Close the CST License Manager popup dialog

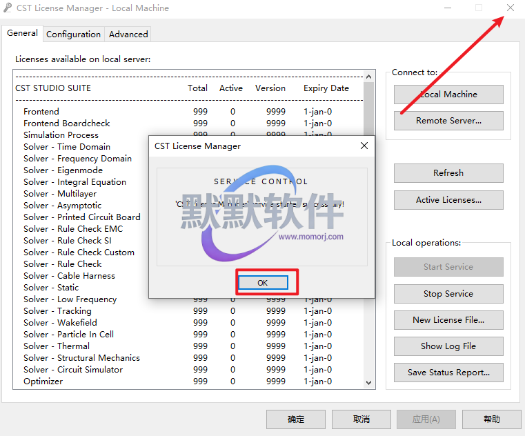pyautogui.click(x=364, y=146)
